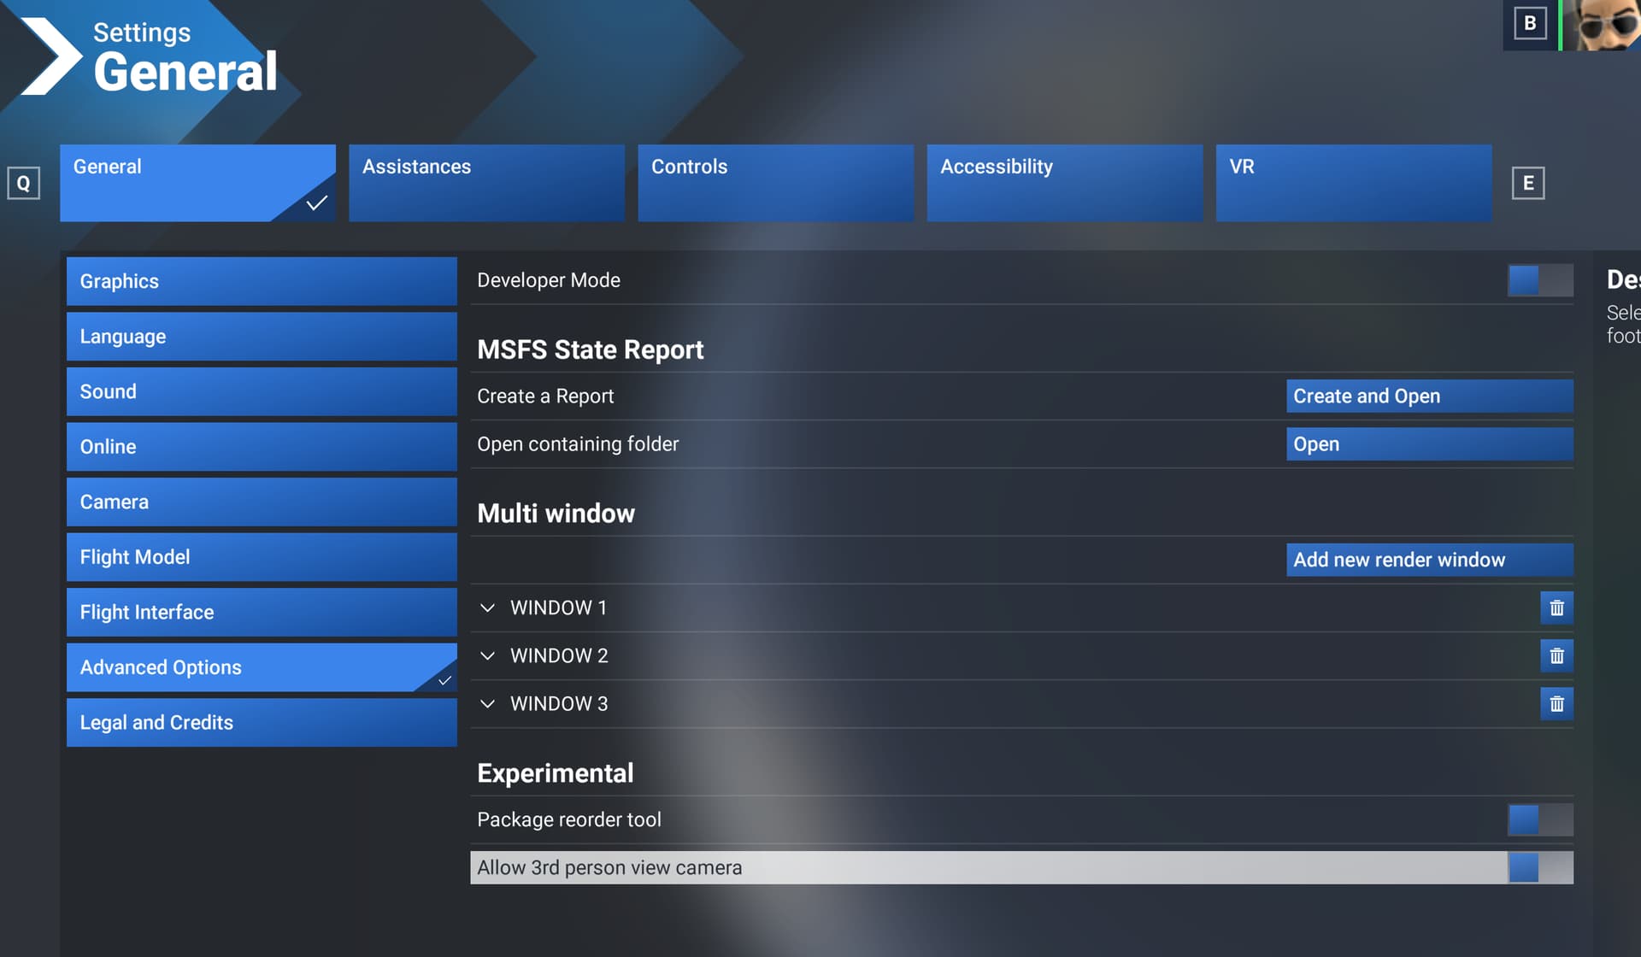
Task: Remove WINDOW 3 via its trash icon
Action: (x=1556, y=703)
